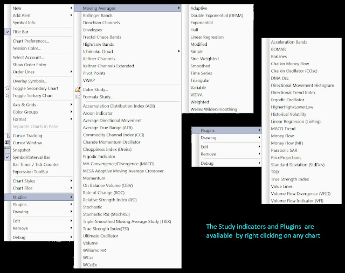345x273 pixels.
Task: Toggle the Title Bar checkmark
Action: (x=8, y=32)
